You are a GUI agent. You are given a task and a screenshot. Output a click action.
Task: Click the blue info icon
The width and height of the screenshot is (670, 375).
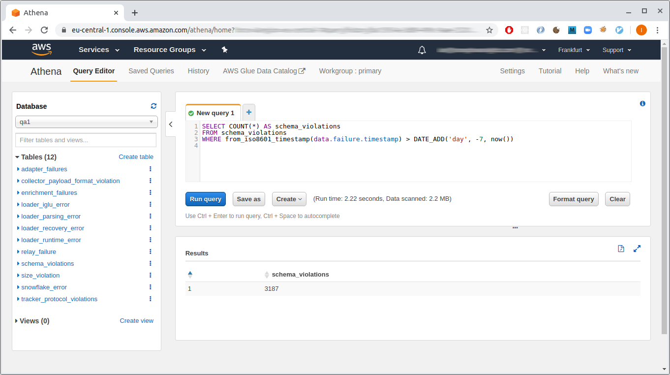click(x=642, y=104)
